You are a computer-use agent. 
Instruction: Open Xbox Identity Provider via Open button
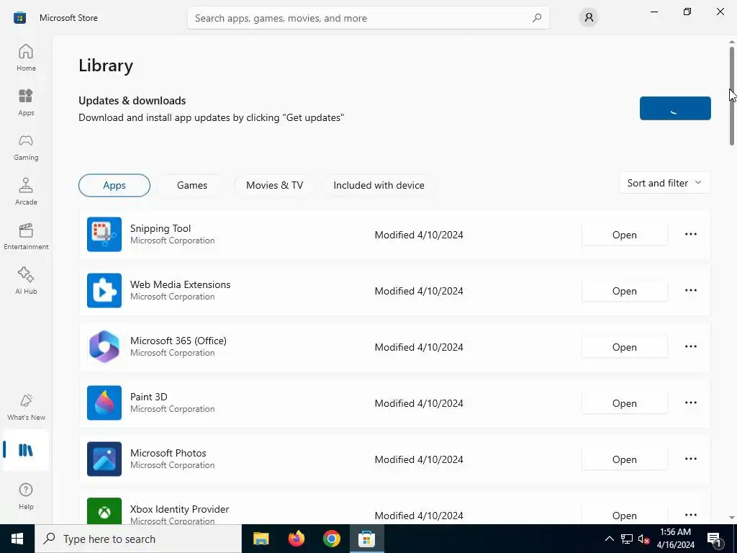click(624, 516)
